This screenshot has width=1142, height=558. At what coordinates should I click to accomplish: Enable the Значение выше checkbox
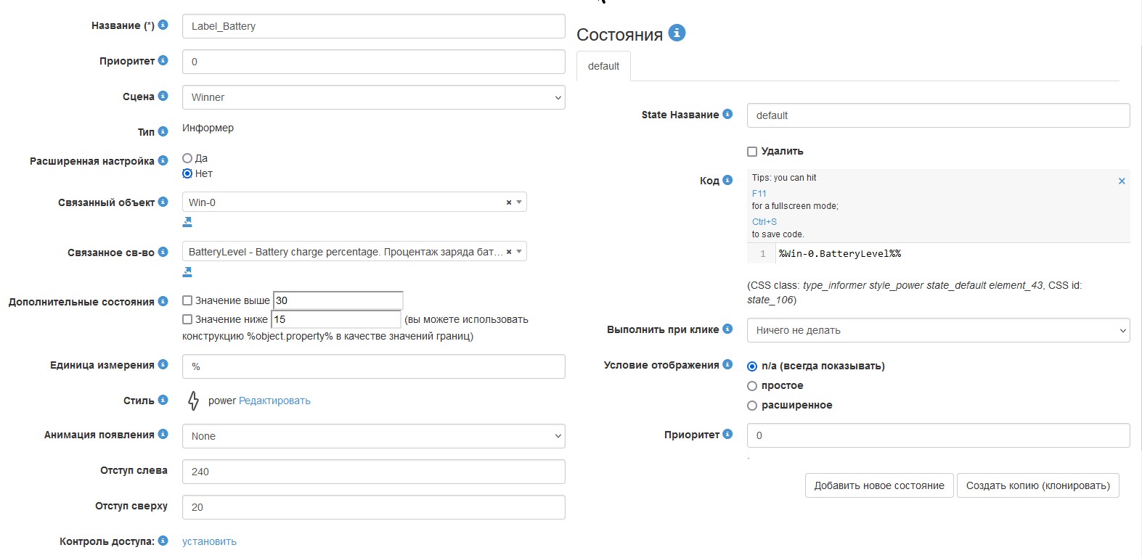point(187,300)
